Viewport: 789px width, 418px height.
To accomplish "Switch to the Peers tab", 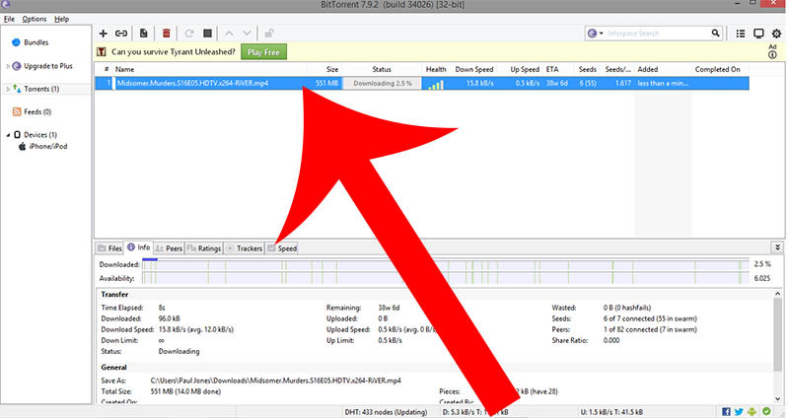I will tap(169, 248).
